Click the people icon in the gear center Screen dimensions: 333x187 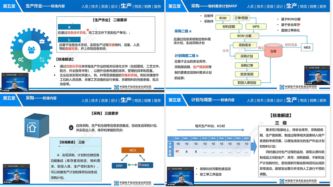click(x=31, y=49)
